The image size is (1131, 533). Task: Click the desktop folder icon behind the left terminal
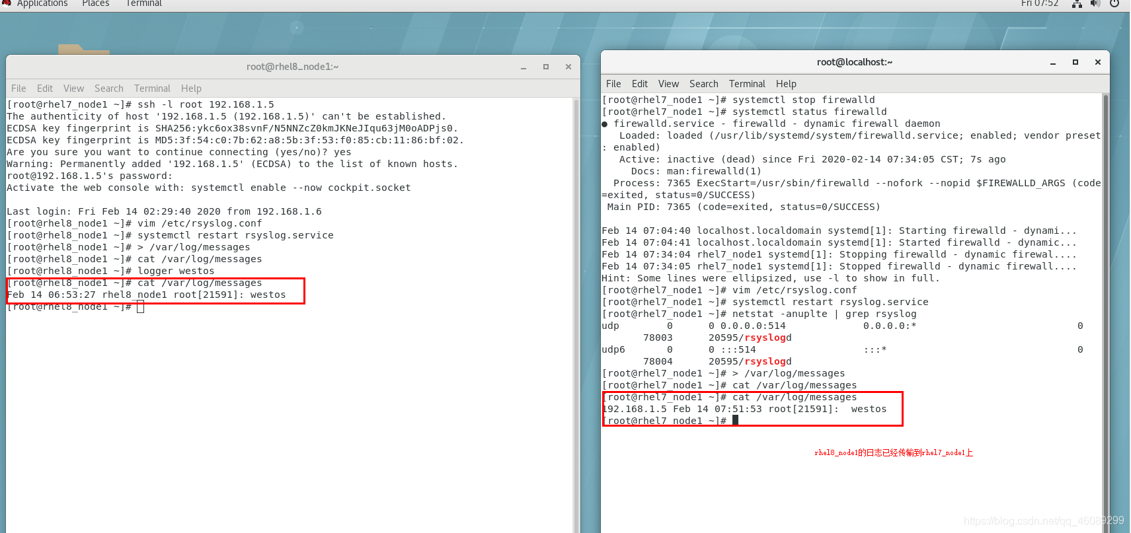tap(83, 49)
